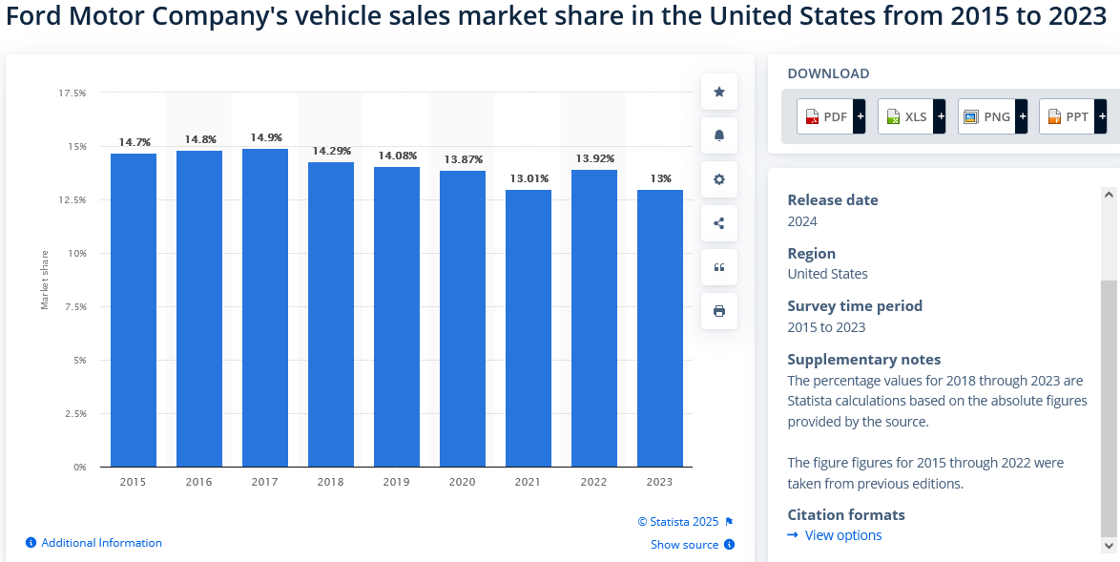Click the survey period '2015 to 2023'
Screen dimensions: 1120x562
[x=826, y=328]
